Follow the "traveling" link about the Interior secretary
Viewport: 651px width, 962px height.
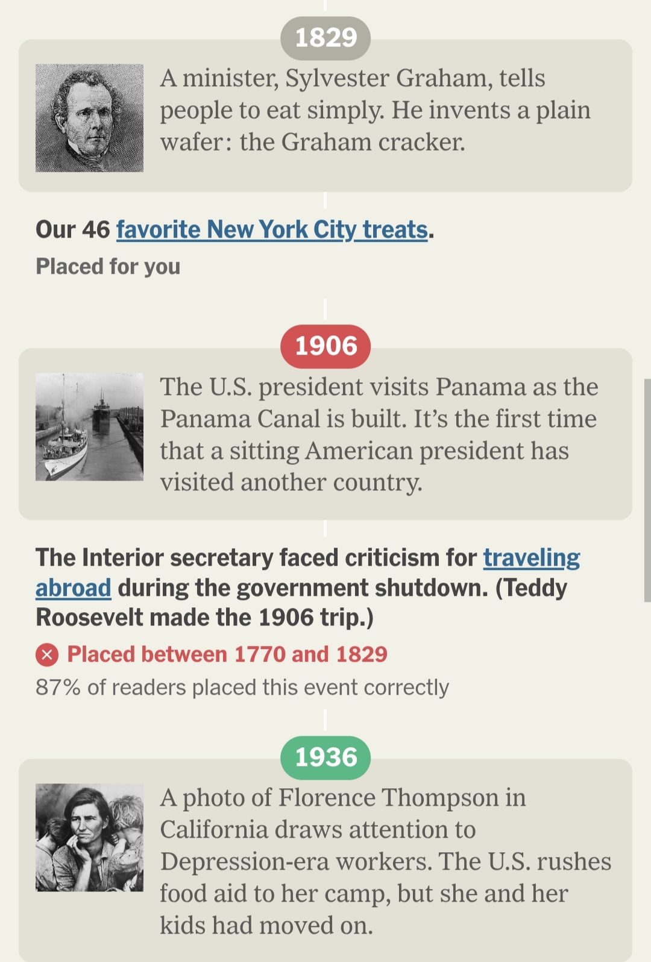pos(531,558)
